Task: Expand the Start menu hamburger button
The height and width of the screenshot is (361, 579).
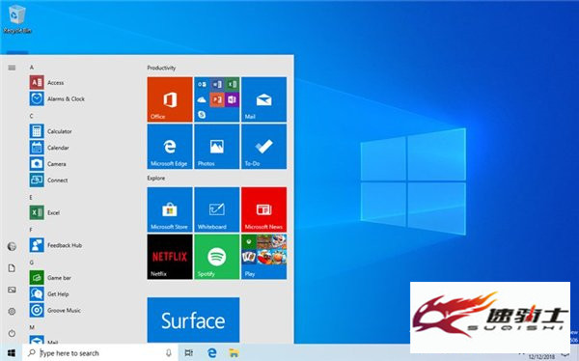Action: coord(12,68)
